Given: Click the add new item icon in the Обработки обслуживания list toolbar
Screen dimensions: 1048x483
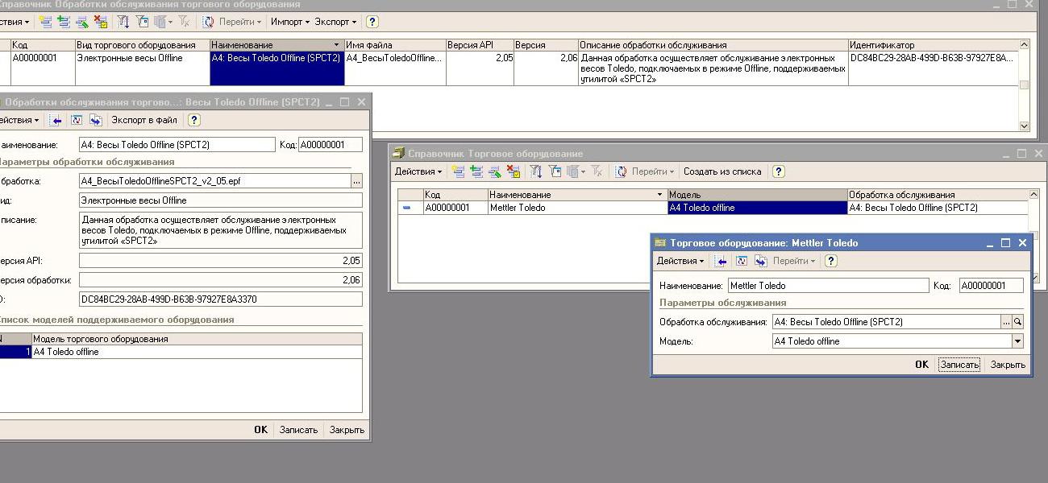Looking at the screenshot, I should point(45,22).
